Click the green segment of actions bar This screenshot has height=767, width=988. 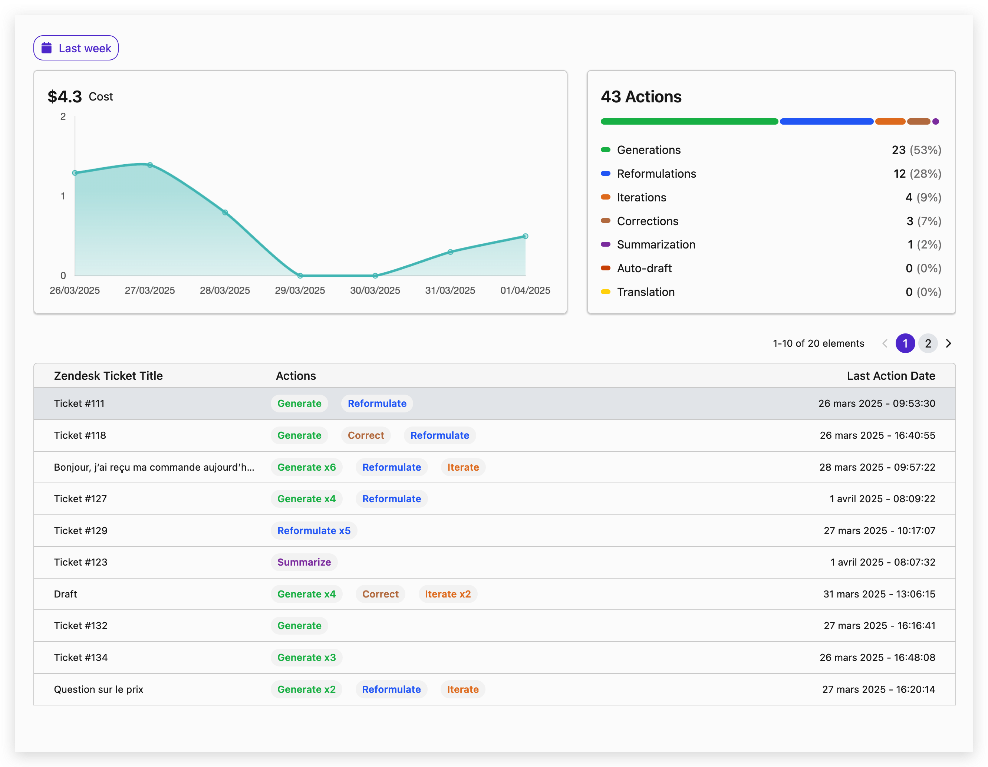click(x=689, y=121)
